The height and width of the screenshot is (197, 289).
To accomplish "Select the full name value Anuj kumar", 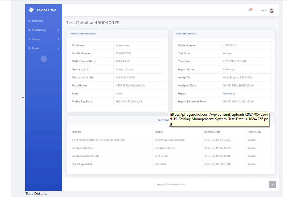I will coord(122,45).
